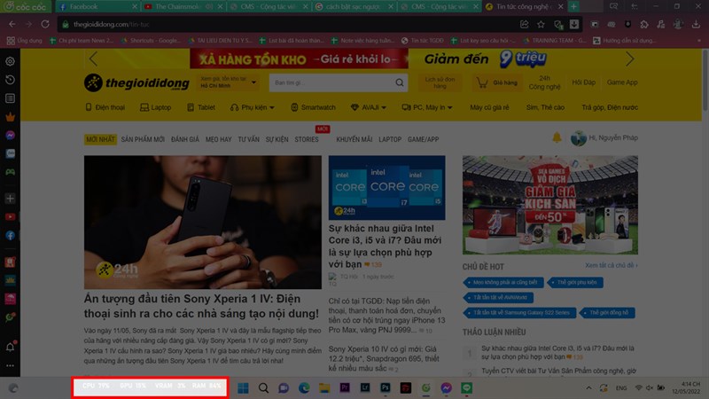The width and height of the screenshot is (709, 399).
Task: Open the GAME/APP news section
Action: click(x=424, y=140)
